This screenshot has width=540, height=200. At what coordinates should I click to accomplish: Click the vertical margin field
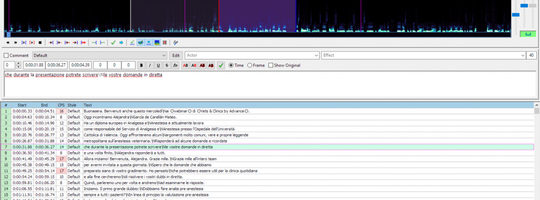pos(128,65)
